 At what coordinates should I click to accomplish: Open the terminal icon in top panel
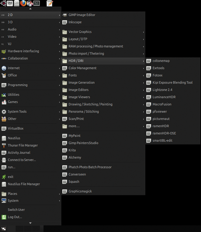point(37,3)
